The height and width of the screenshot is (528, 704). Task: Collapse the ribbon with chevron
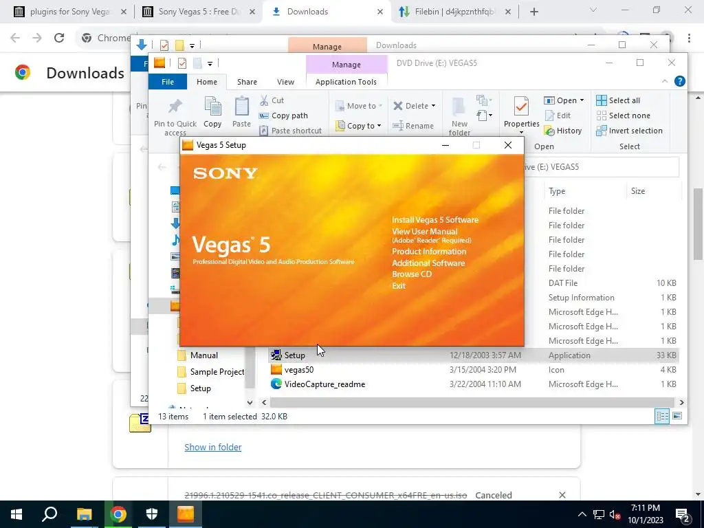[665, 81]
